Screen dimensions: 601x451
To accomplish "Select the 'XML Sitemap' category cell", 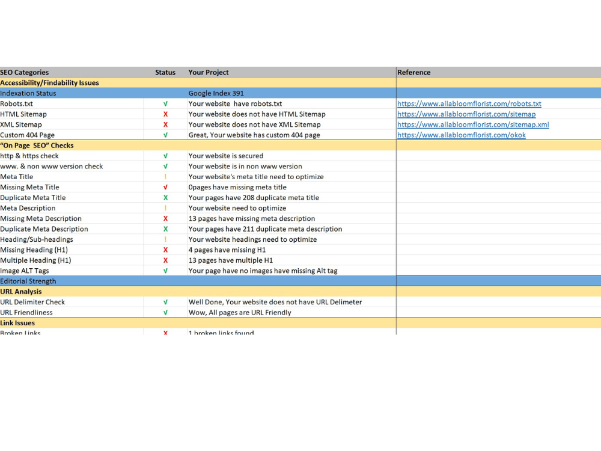I will (x=72, y=124).
